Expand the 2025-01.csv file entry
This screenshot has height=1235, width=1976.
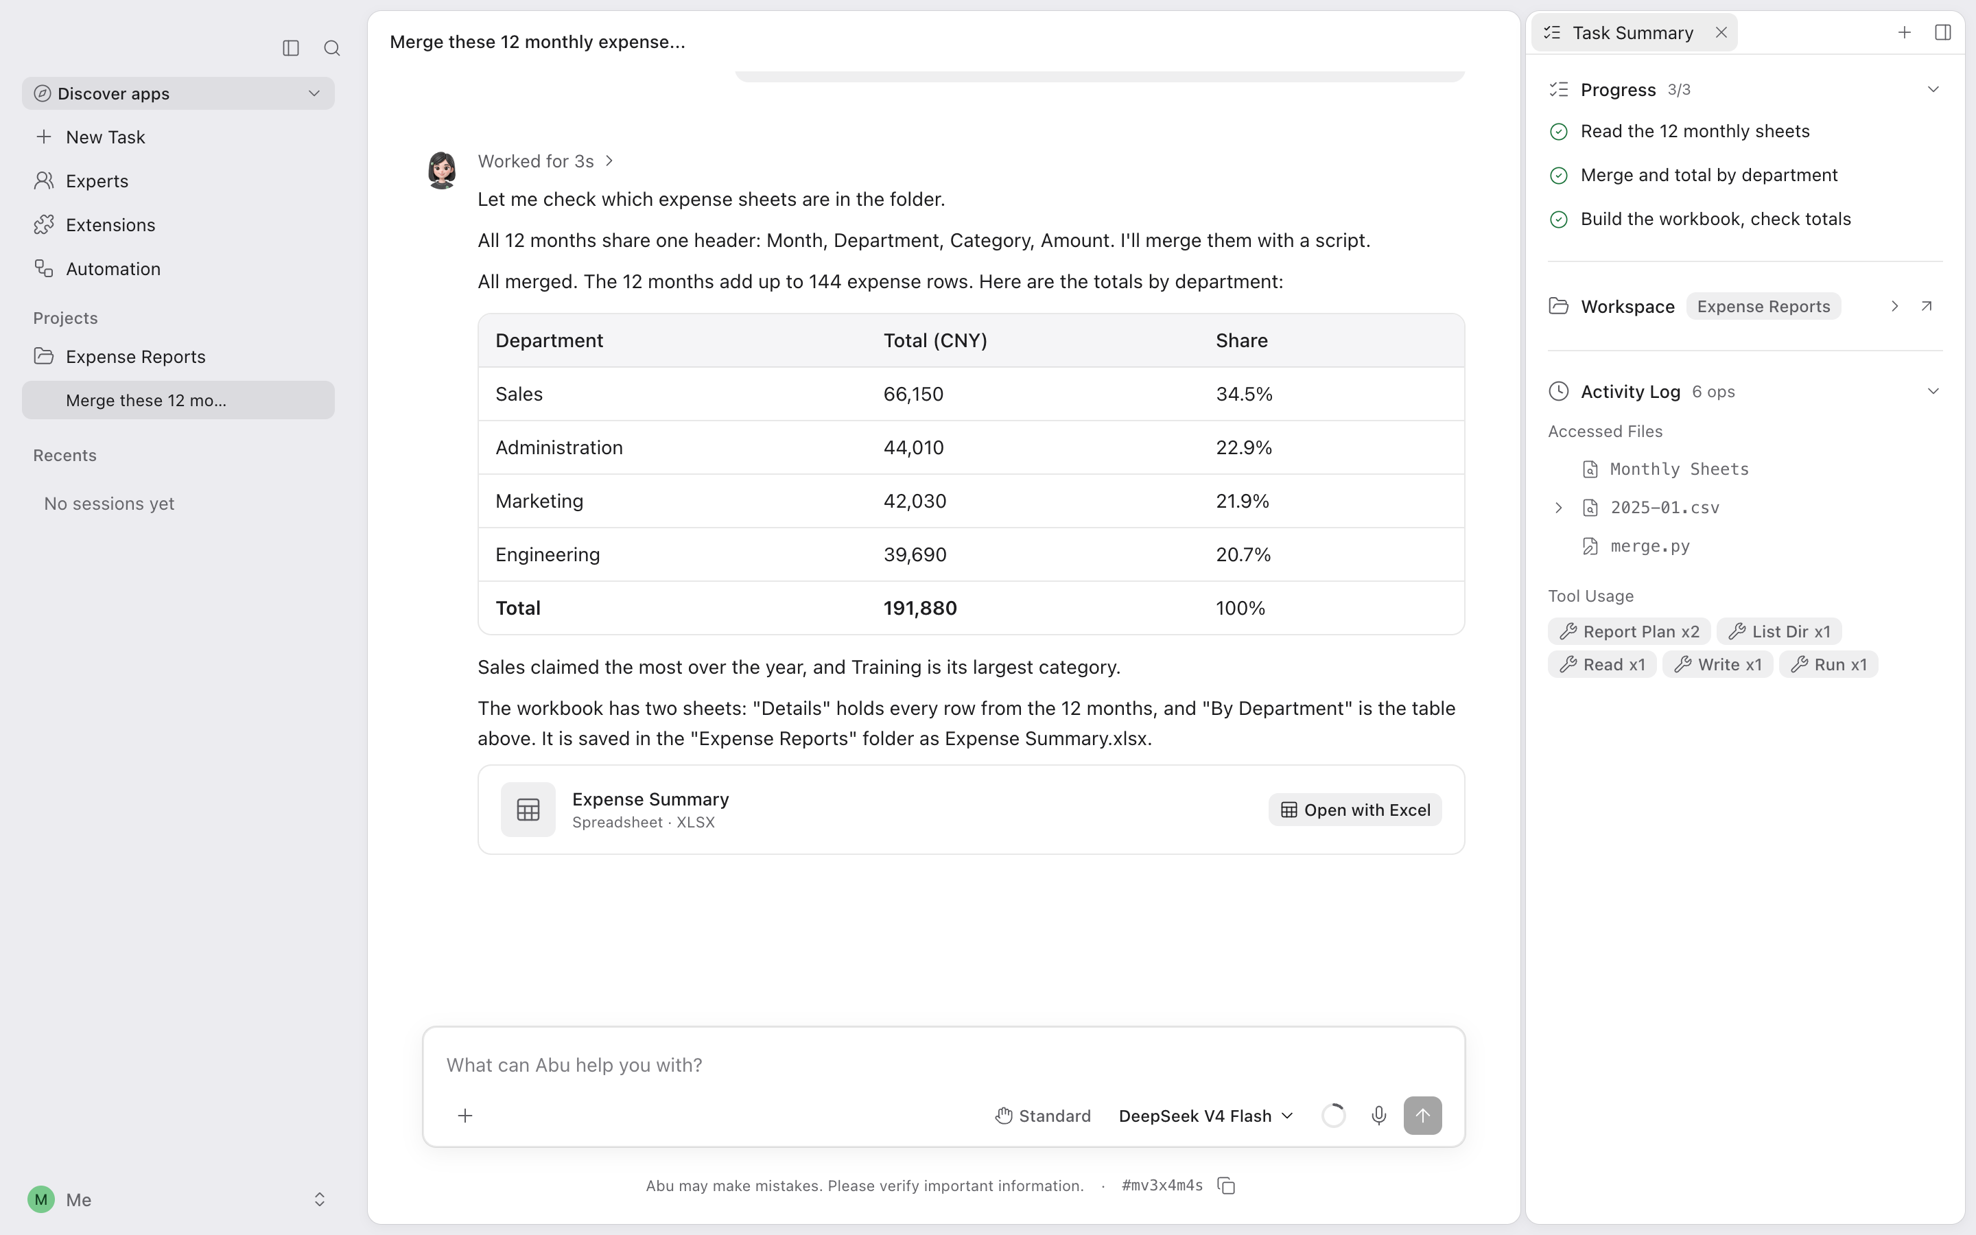point(1558,507)
